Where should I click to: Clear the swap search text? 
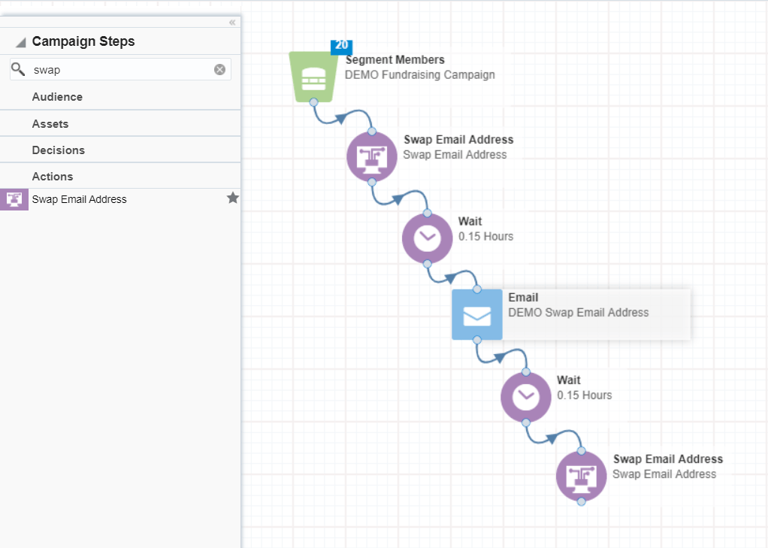[220, 70]
